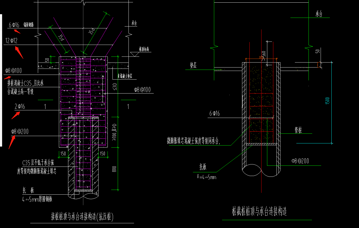Select 'Φ8@200' label below '2Φ16'
This screenshot has width=359, height=228.
(x=20, y=132)
